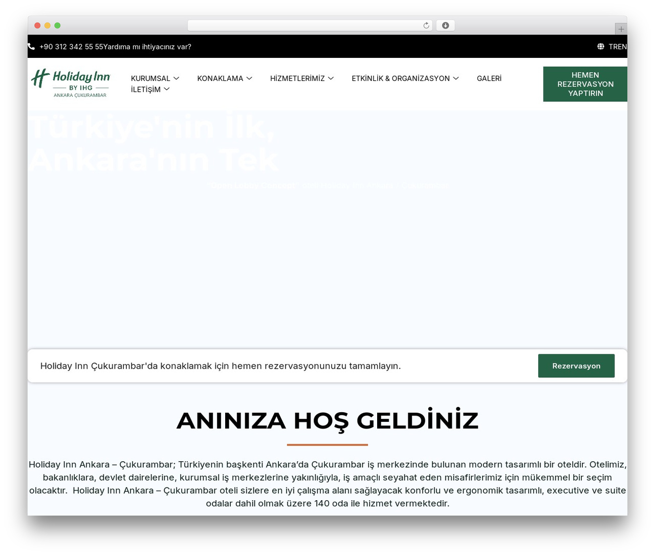Expand the KONAKLAMA menu chevron
Viewport: 655px width, 555px height.
249,78
